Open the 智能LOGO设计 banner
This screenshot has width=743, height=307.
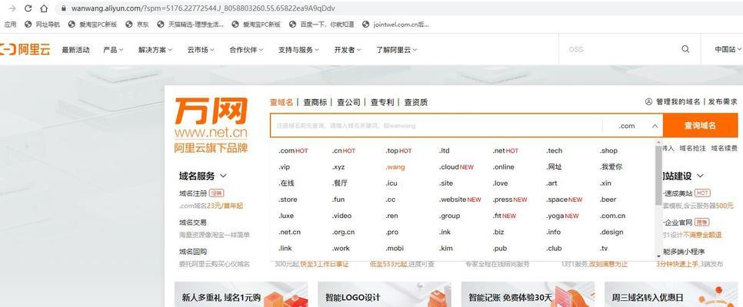[385, 295]
